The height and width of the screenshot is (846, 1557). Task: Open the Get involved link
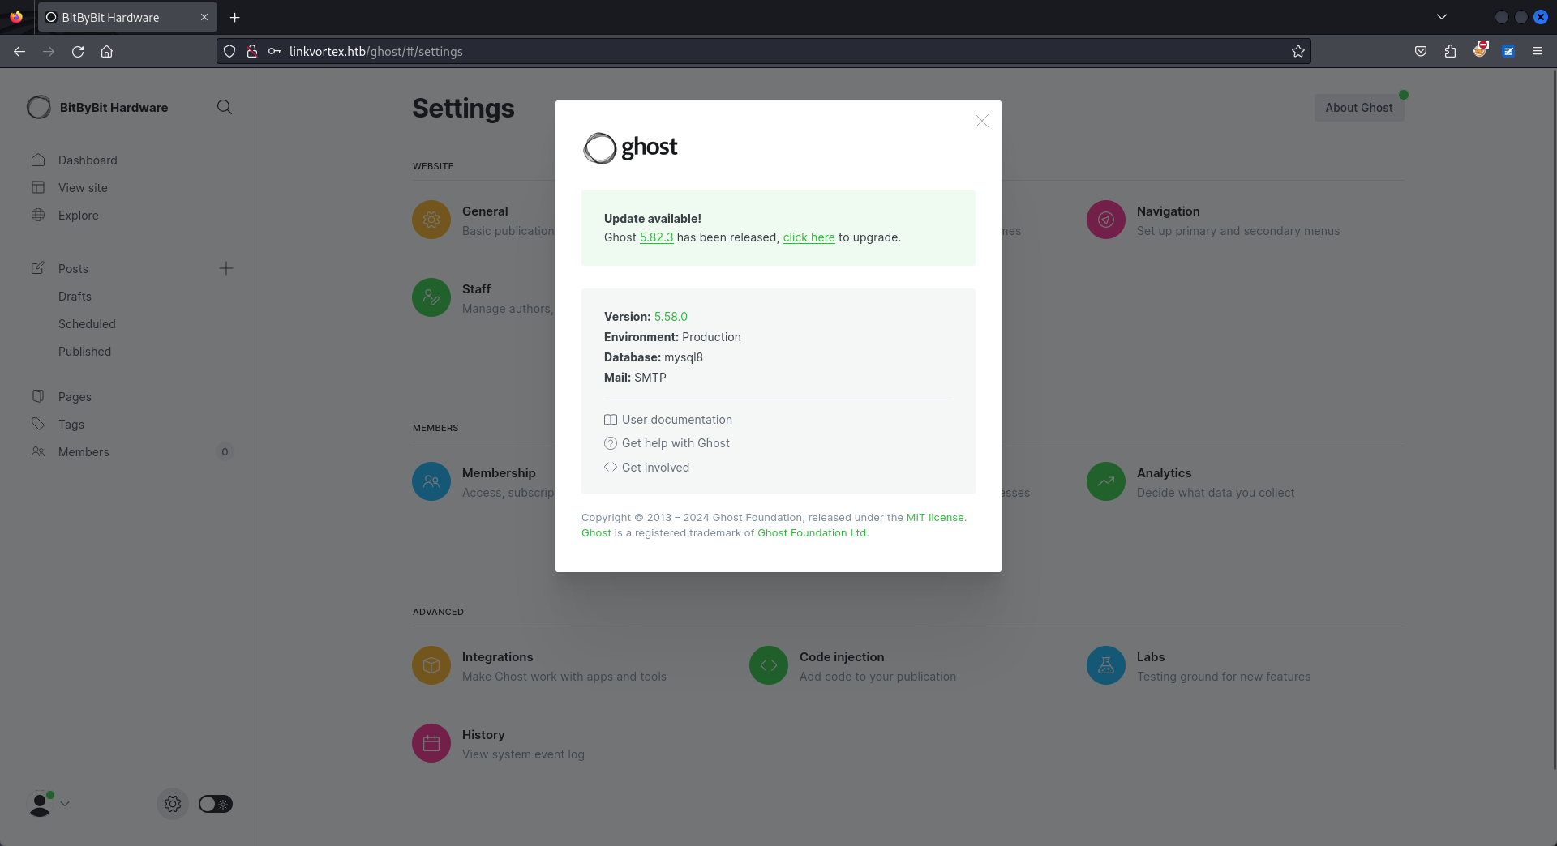pyautogui.click(x=646, y=468)
